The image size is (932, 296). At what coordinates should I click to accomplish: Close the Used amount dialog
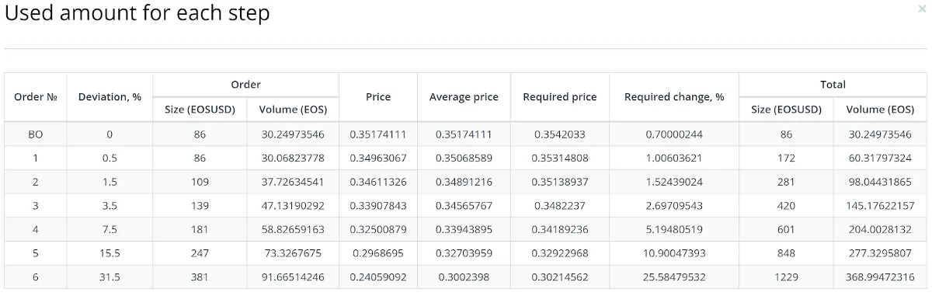[x=922, y=9]
